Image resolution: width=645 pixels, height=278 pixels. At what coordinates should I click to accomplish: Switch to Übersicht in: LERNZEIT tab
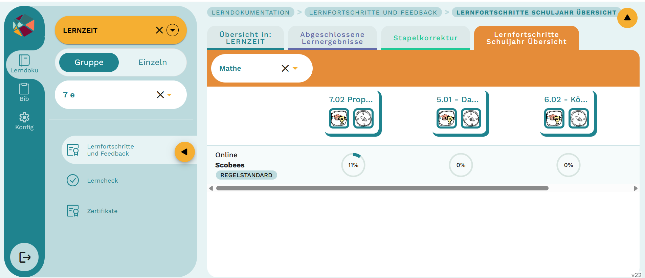point(245,38)
